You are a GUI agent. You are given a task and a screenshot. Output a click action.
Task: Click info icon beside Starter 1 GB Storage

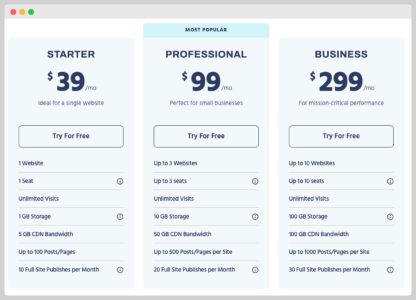tap(120, 217)
